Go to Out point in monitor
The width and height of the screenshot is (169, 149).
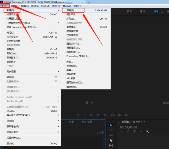(105, 115)
